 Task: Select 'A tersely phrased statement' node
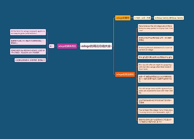click(x=156, y=49)
